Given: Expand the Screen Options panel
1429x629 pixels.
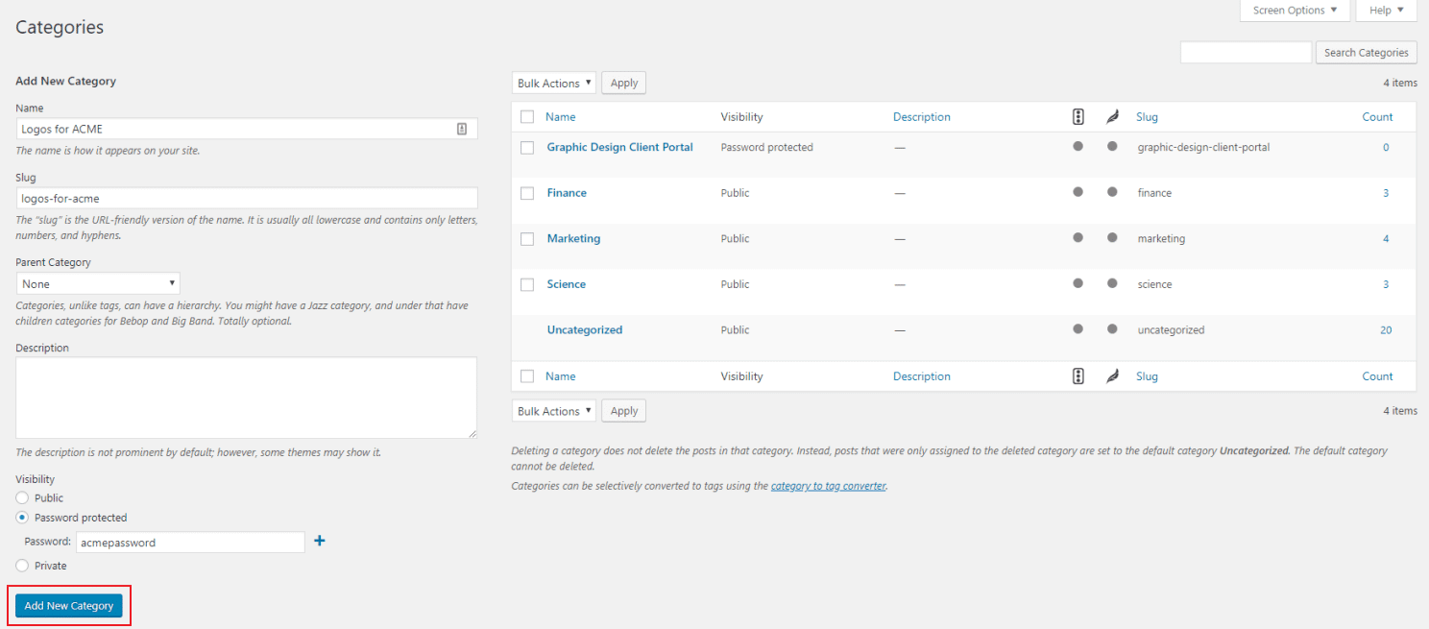Looking at the screenshot, I should 1295,10.
